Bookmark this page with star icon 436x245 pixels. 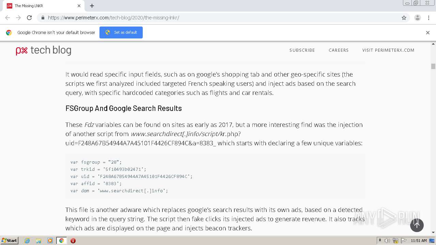point(404,18)
